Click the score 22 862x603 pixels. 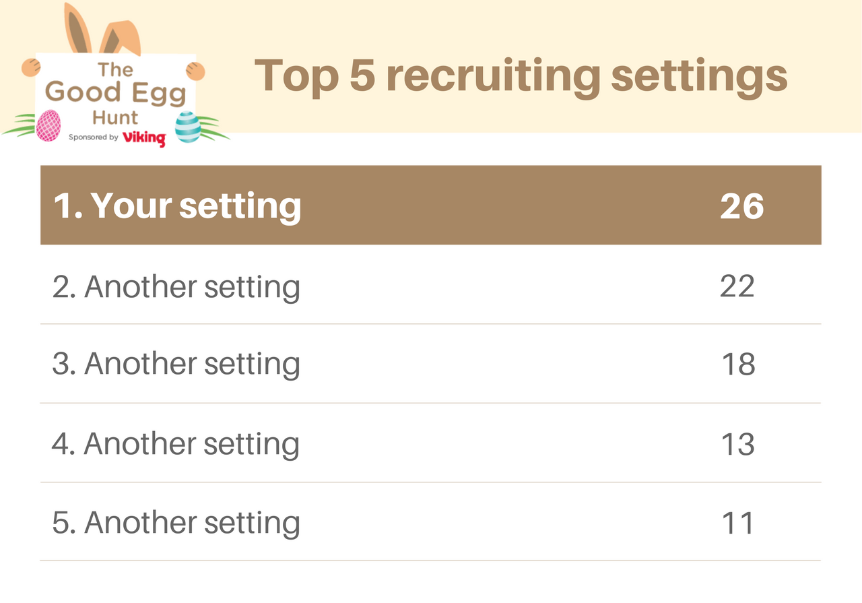tap(737, 286)
